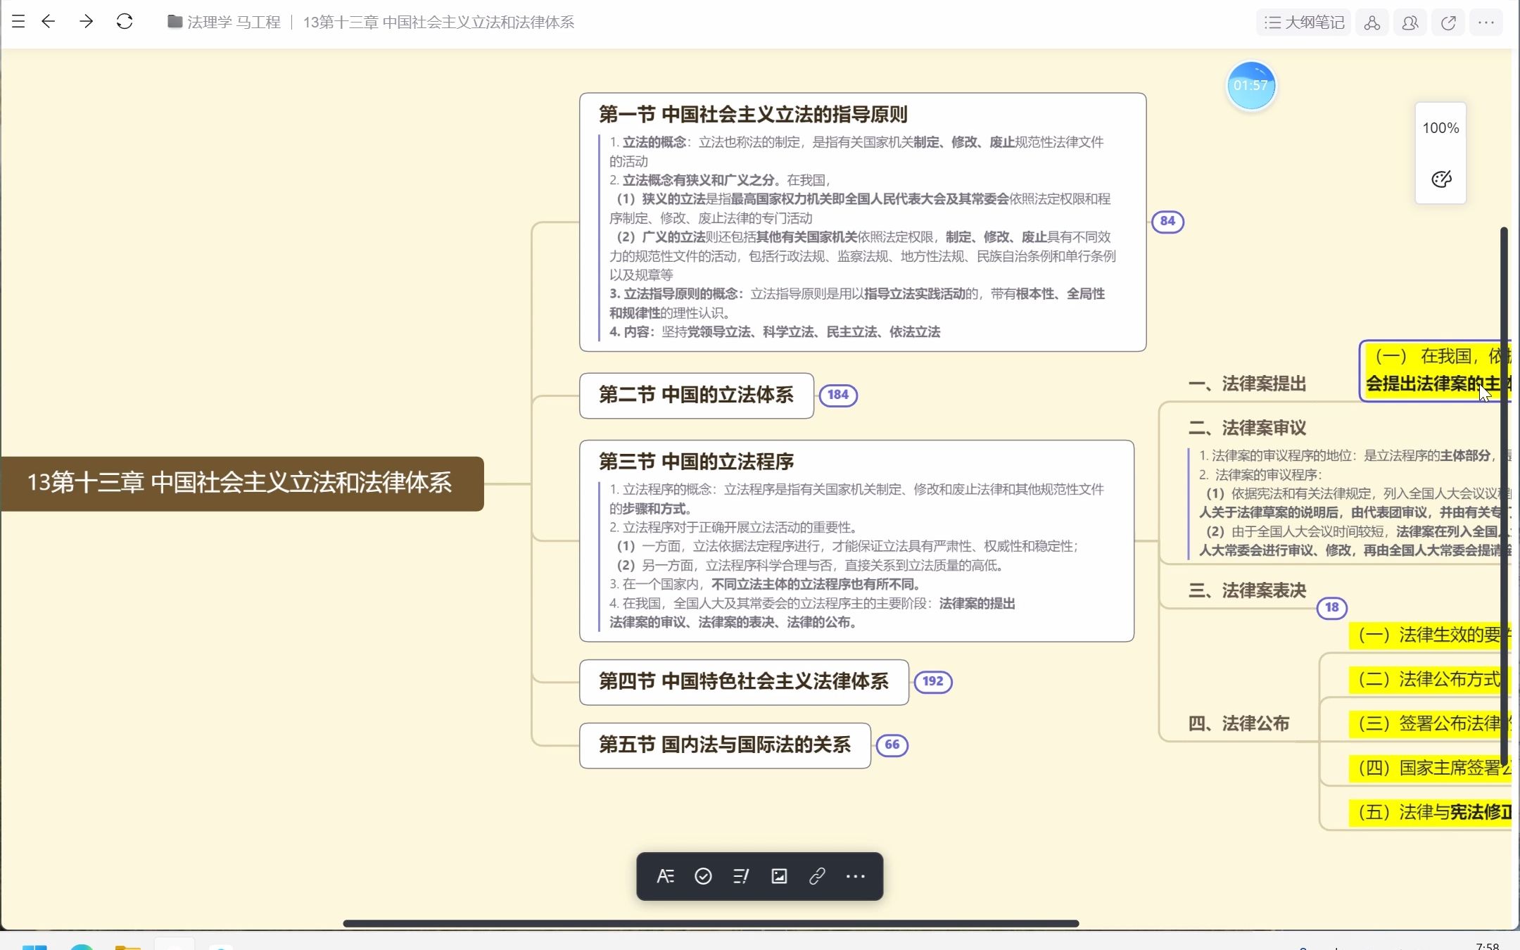The image size is (1520, 950).
Task: Insert image using the bottom toolbar image icon
Action: click(x=779, y=877)
